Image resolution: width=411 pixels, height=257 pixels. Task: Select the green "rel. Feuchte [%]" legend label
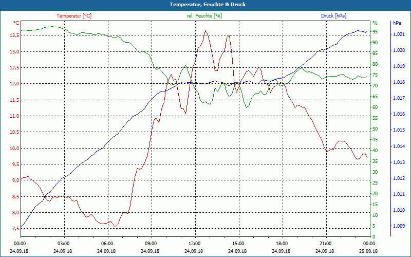(204, 16)
